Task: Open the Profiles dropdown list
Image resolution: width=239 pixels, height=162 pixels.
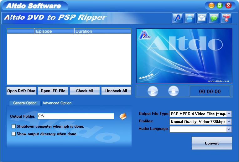Action: (x=229, y=121)
